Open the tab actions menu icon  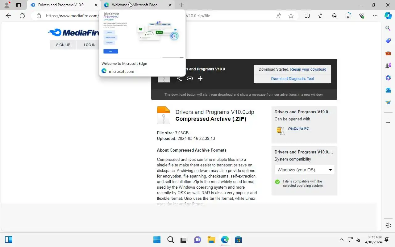point(19,5)
